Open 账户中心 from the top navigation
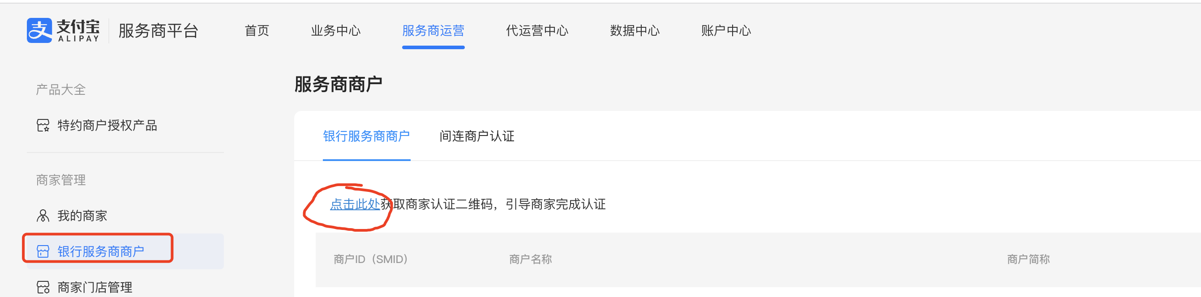Screen dimensions: 1201x297 point(726,31)
